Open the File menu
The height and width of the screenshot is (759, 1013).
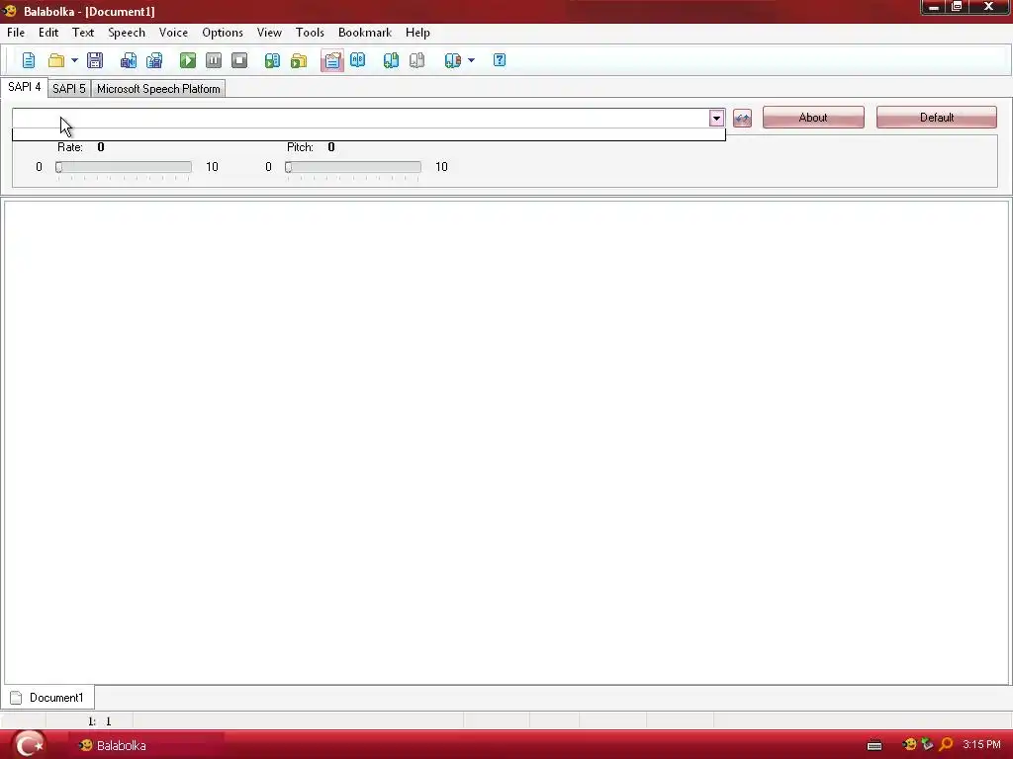tap(16, 33)
